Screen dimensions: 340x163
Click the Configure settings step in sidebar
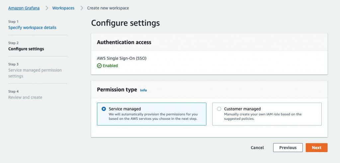26,49
